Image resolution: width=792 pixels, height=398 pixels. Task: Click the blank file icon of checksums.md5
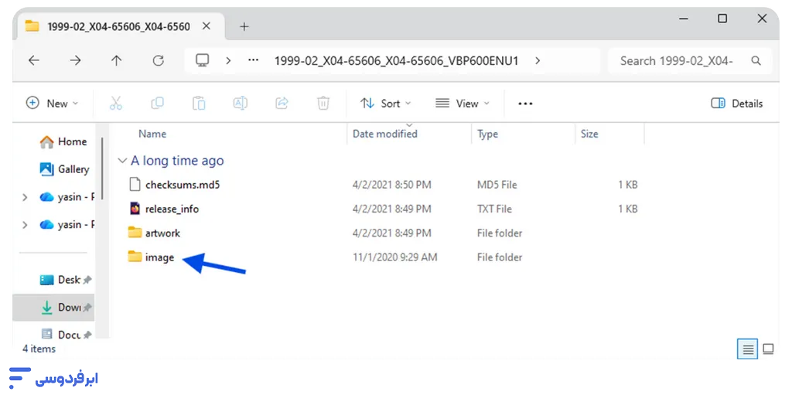[135, 184]
